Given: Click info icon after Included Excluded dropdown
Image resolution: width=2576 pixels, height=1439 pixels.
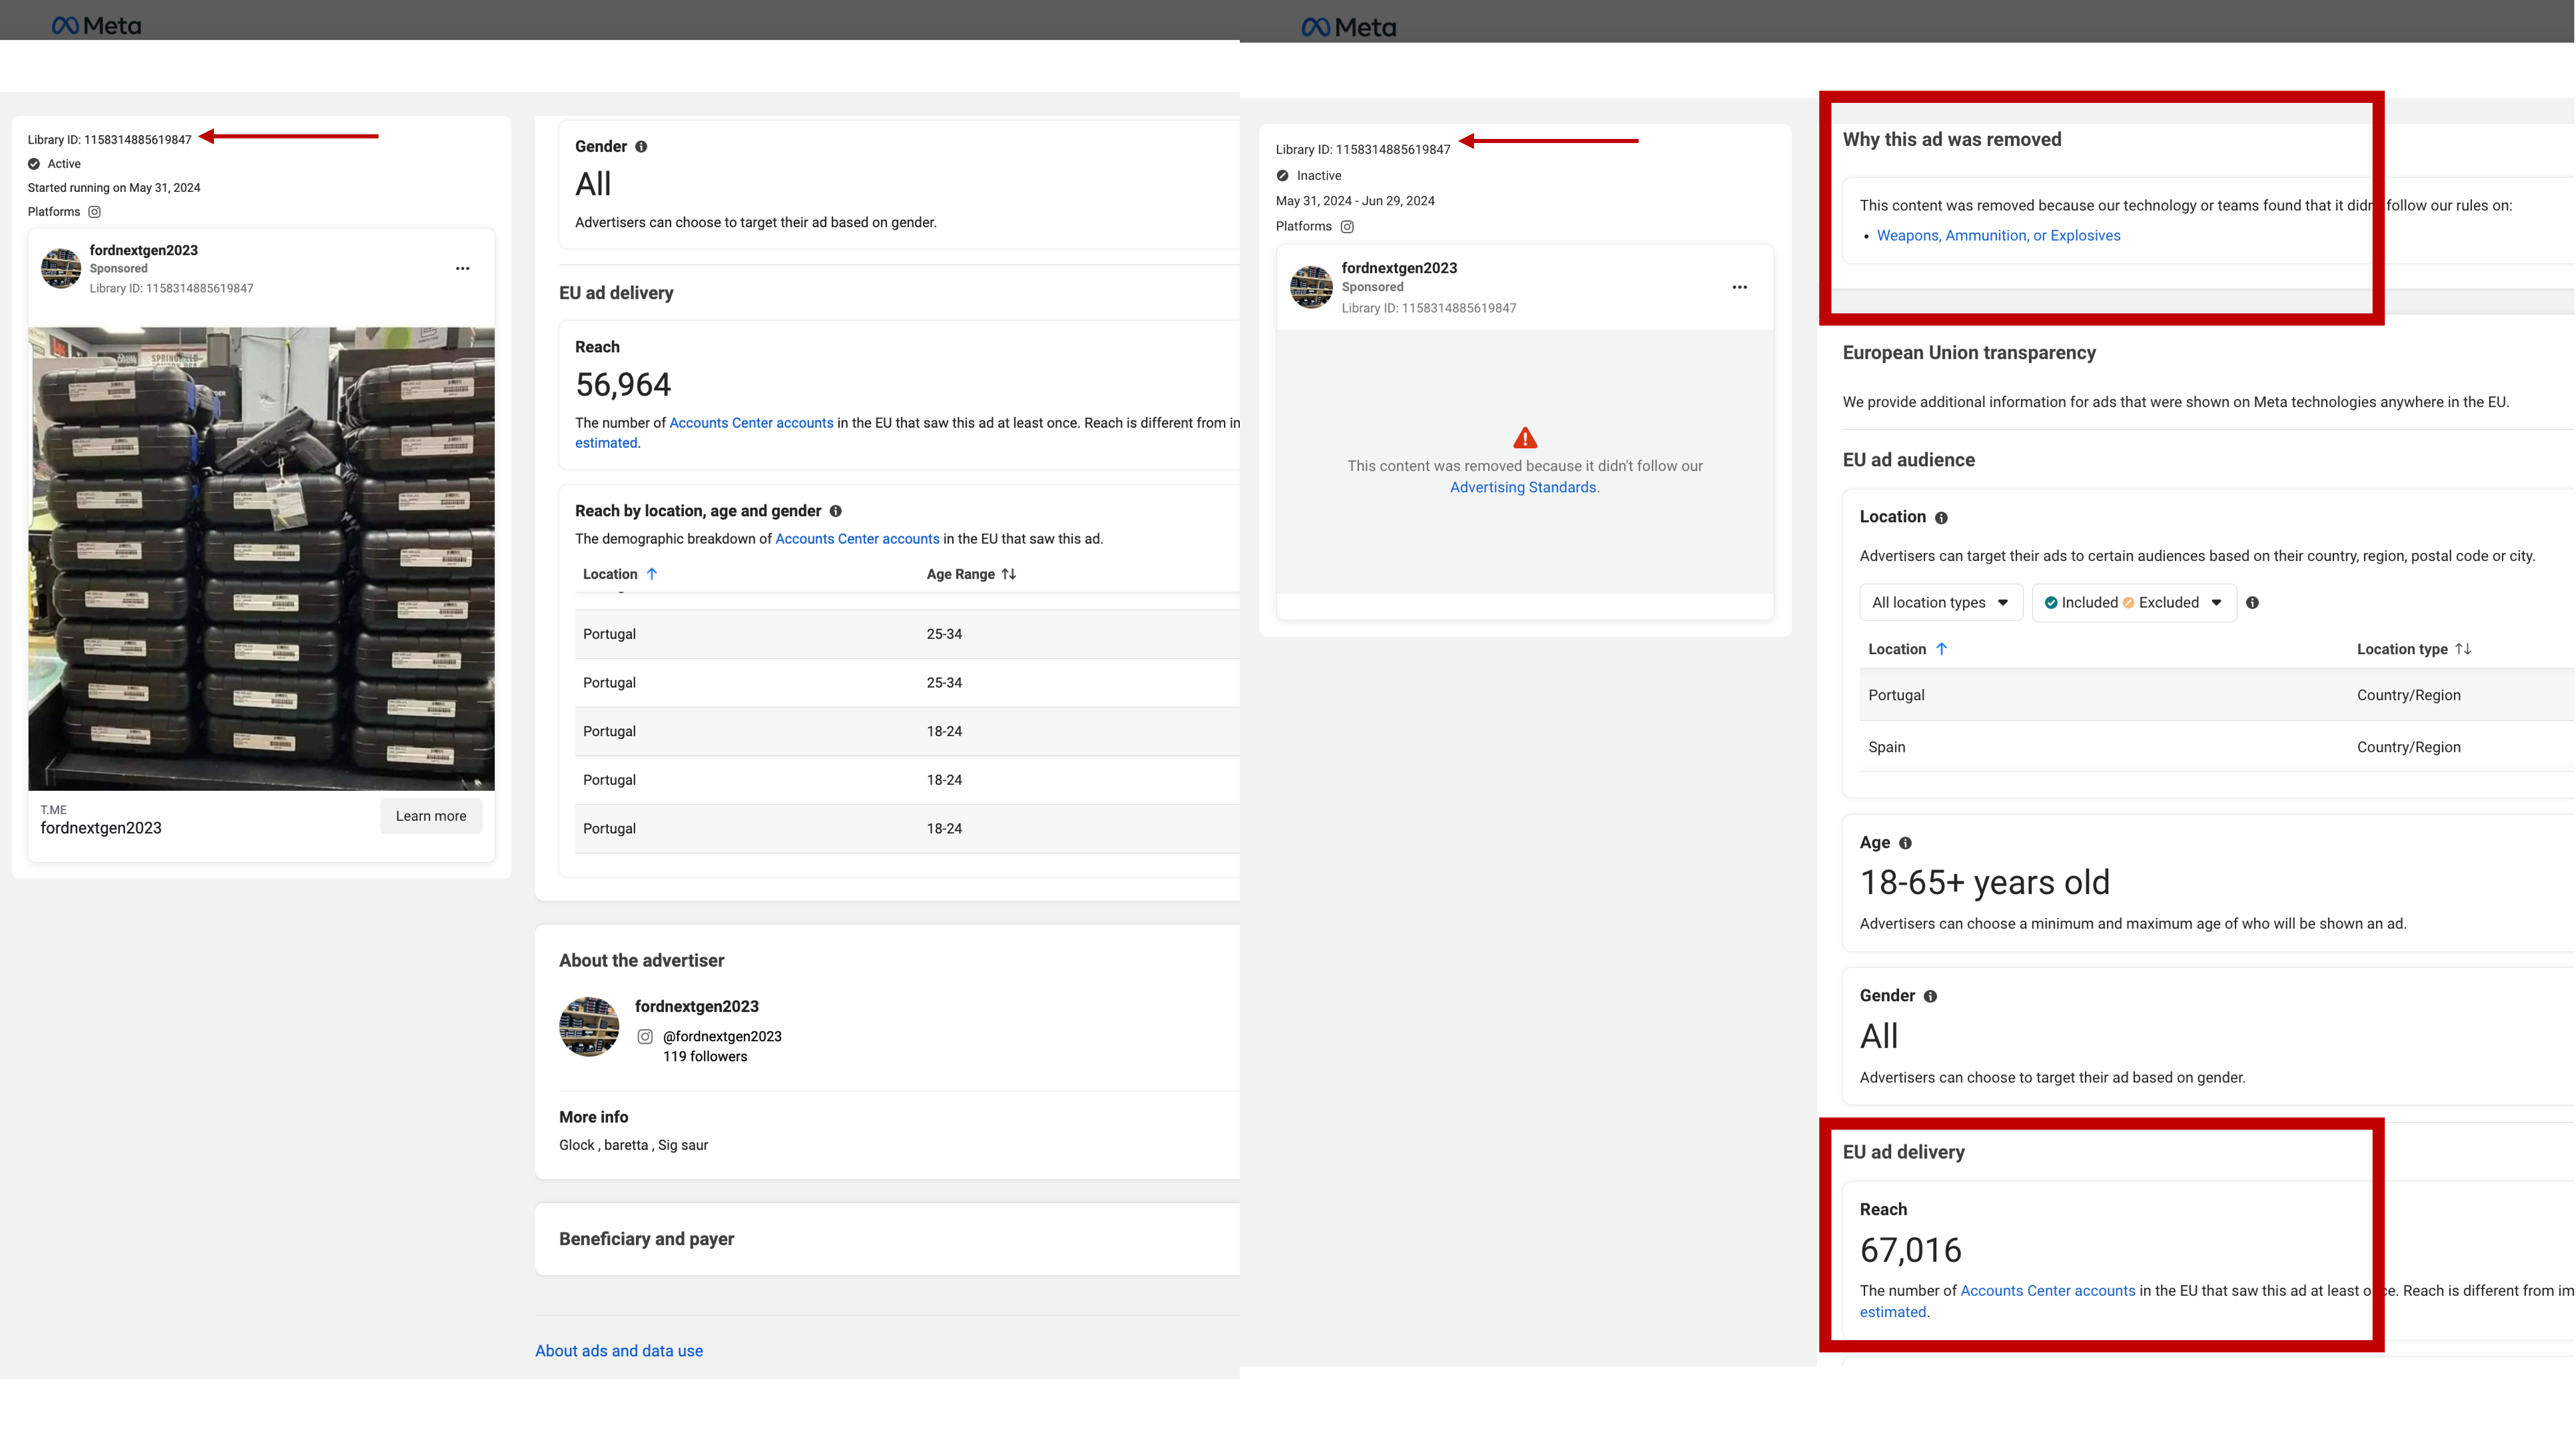Looking at the screenshot, I should 2251,603.
